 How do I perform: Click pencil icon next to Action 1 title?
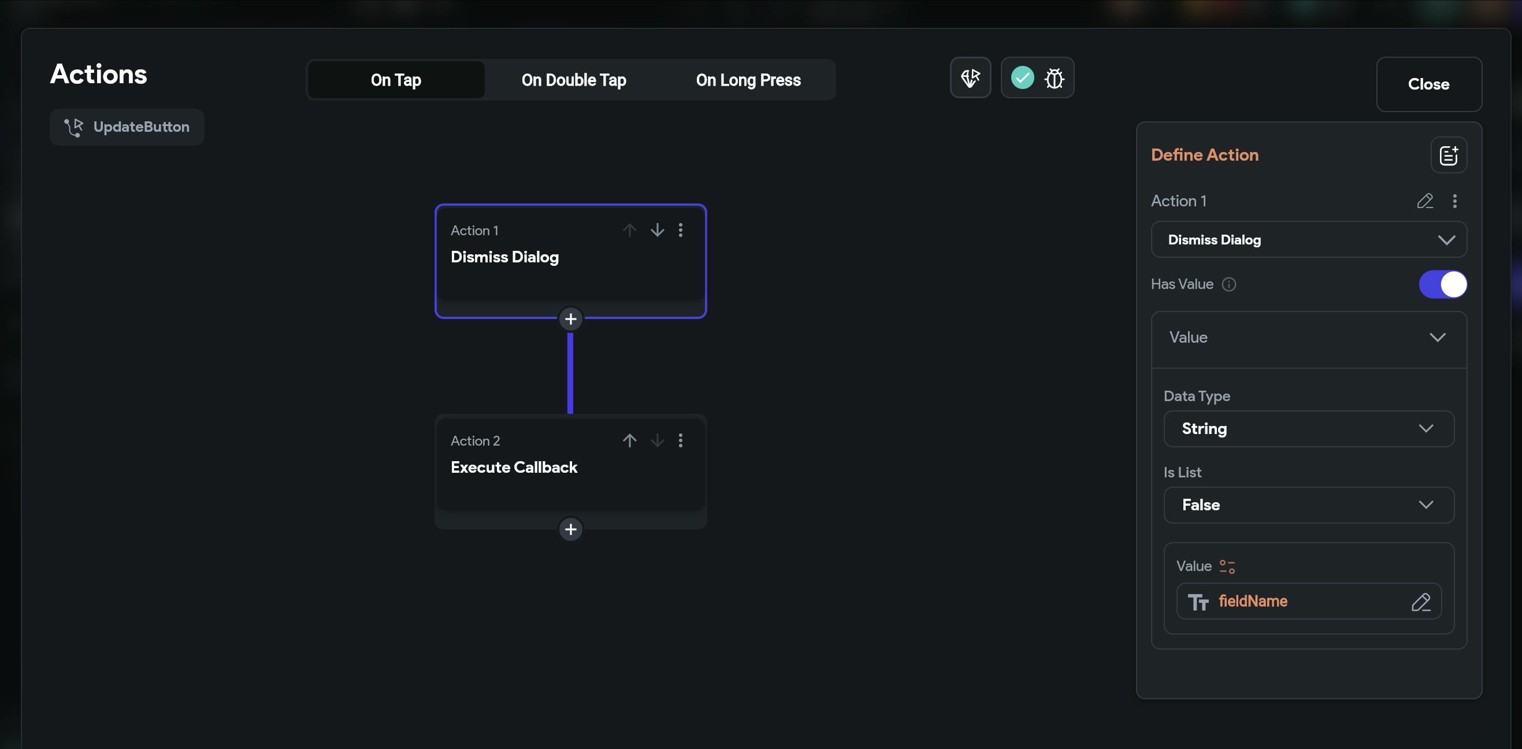coord(1424,201)
